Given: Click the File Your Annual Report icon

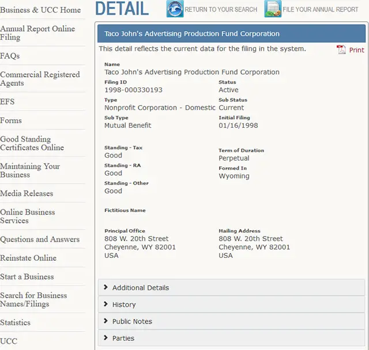Looking at the screenshot, I should coord(273,9).
